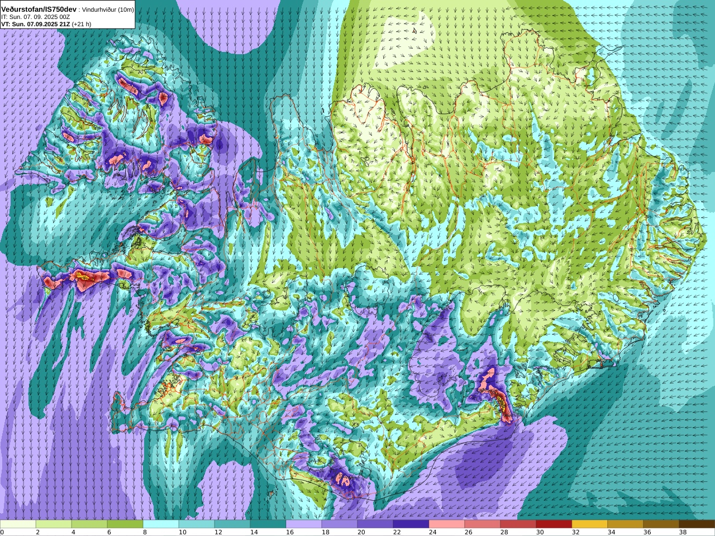This screenshot has width=715, height=536.
Task: Click the legend scale label 14
Action: (254, 532)
